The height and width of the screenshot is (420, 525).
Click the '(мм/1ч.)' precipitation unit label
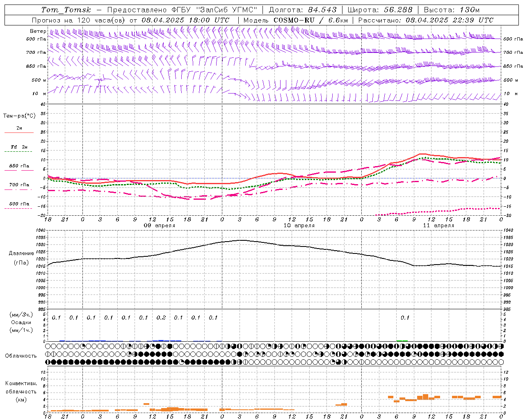pyautogui.click(x=21, y=330)
